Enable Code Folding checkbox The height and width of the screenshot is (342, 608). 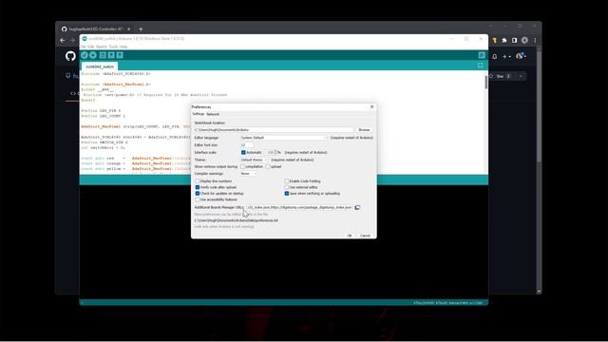pyautogui.click(x=287, y=181)
